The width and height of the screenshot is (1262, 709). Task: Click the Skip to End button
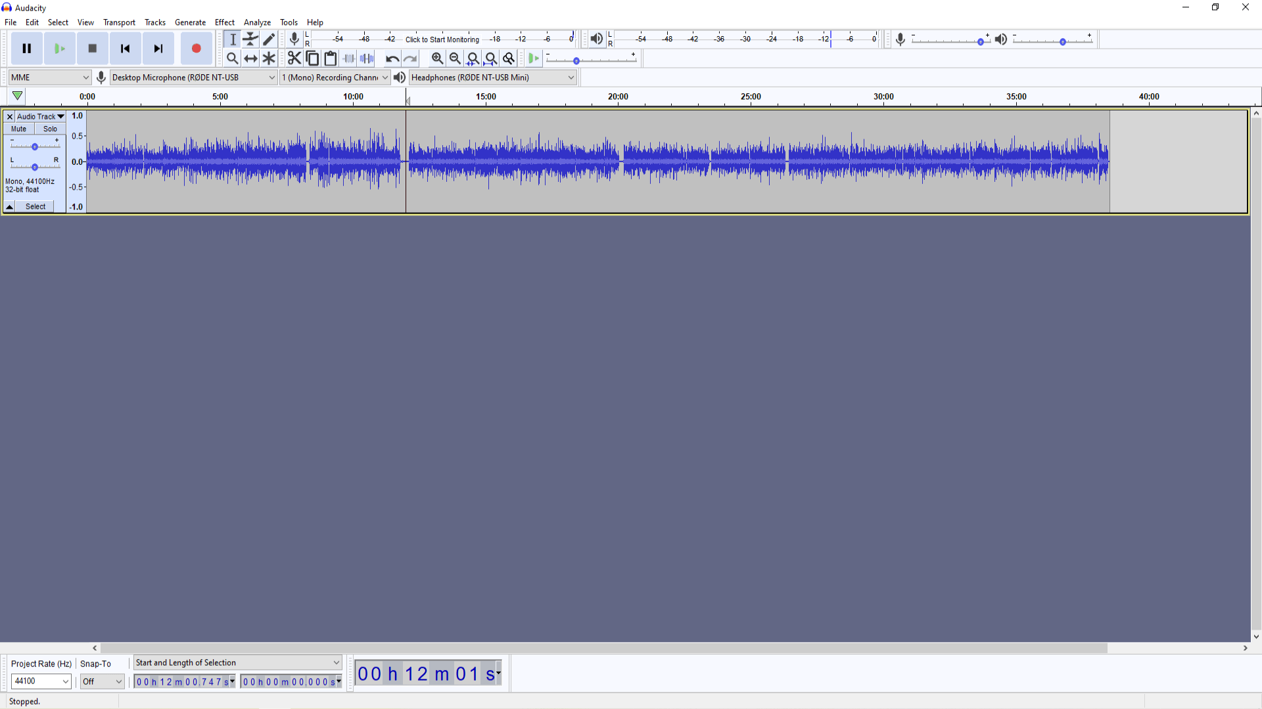[158, 48]
